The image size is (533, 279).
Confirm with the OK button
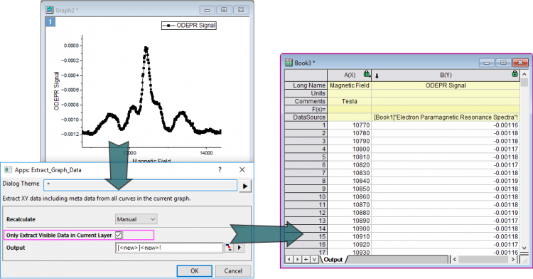(x=195, y=271)
